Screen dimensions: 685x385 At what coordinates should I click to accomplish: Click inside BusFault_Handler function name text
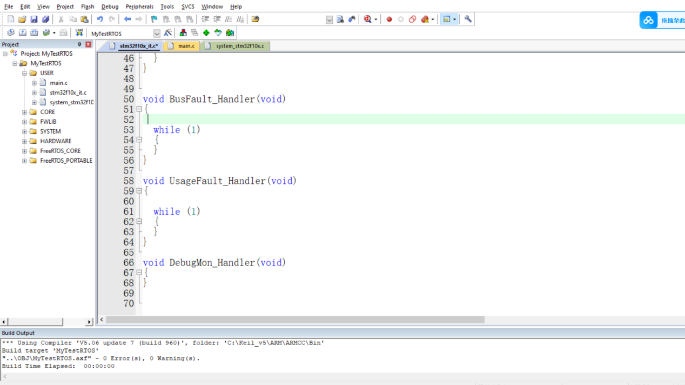(212, 99)
